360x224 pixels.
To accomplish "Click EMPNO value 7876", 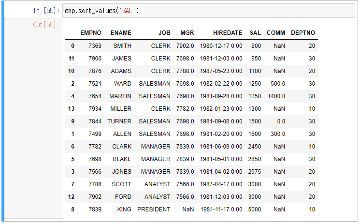I will point(95,71).
